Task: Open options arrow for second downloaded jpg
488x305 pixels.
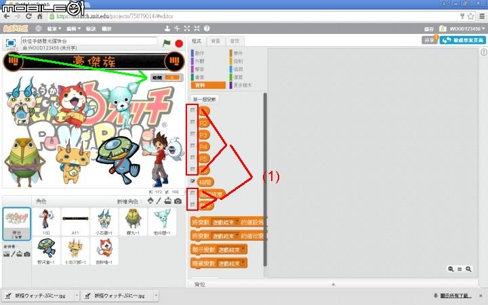Action: point(156,296)
